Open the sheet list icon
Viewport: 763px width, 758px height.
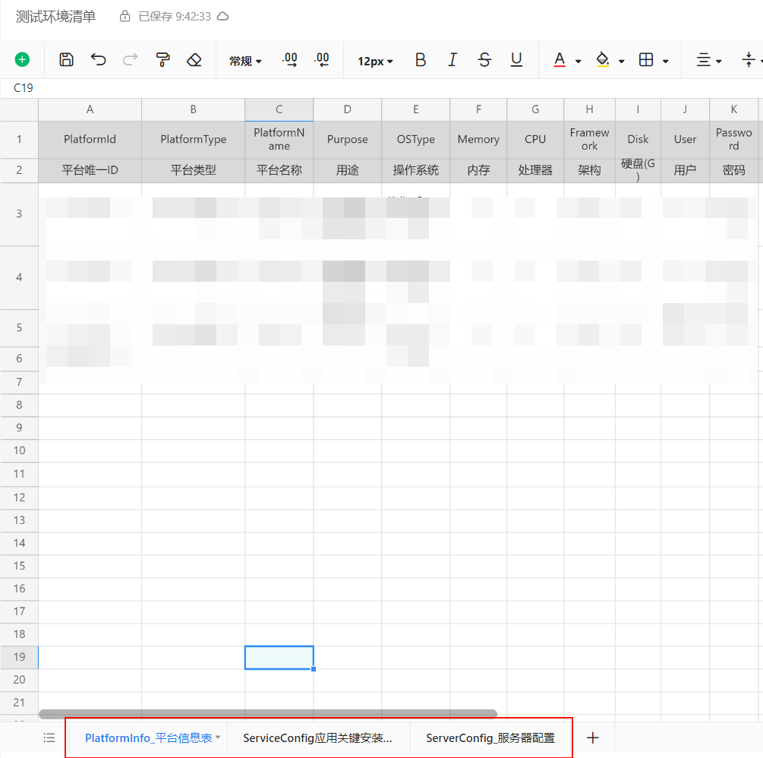point(49,737)
